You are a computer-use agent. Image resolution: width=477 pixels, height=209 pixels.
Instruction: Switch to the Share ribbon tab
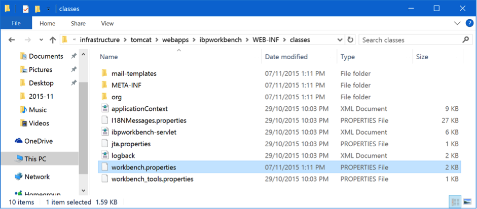click(x=78, y=23)
